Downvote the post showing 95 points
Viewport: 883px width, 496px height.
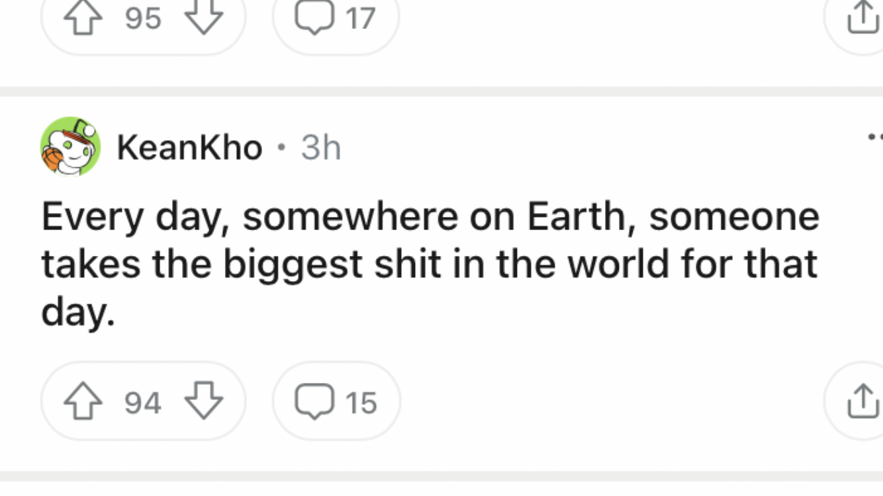click(203, 18)
